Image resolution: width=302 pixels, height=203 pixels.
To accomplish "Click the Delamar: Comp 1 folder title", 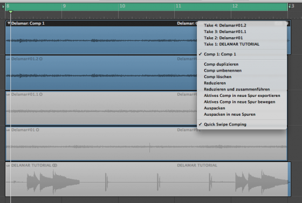I will tap(28, 23).
